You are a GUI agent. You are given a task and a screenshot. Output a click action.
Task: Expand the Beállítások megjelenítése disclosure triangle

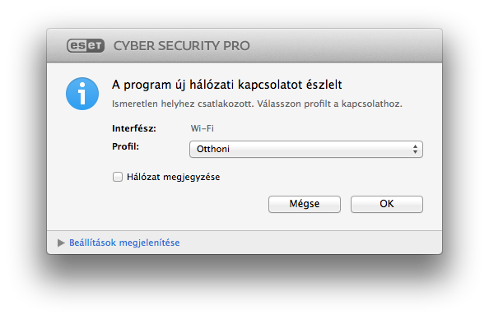coord(61,243)
